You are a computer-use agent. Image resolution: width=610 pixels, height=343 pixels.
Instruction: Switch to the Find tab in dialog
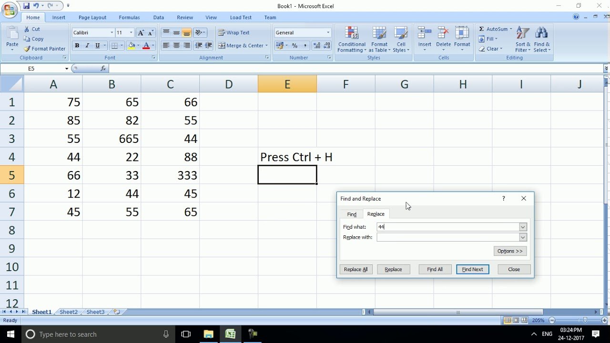coord(352,214)
